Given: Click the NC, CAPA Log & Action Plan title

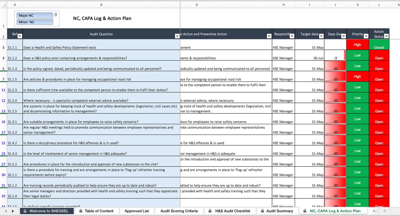Looking at the screenshot, I should click(102, 18).
